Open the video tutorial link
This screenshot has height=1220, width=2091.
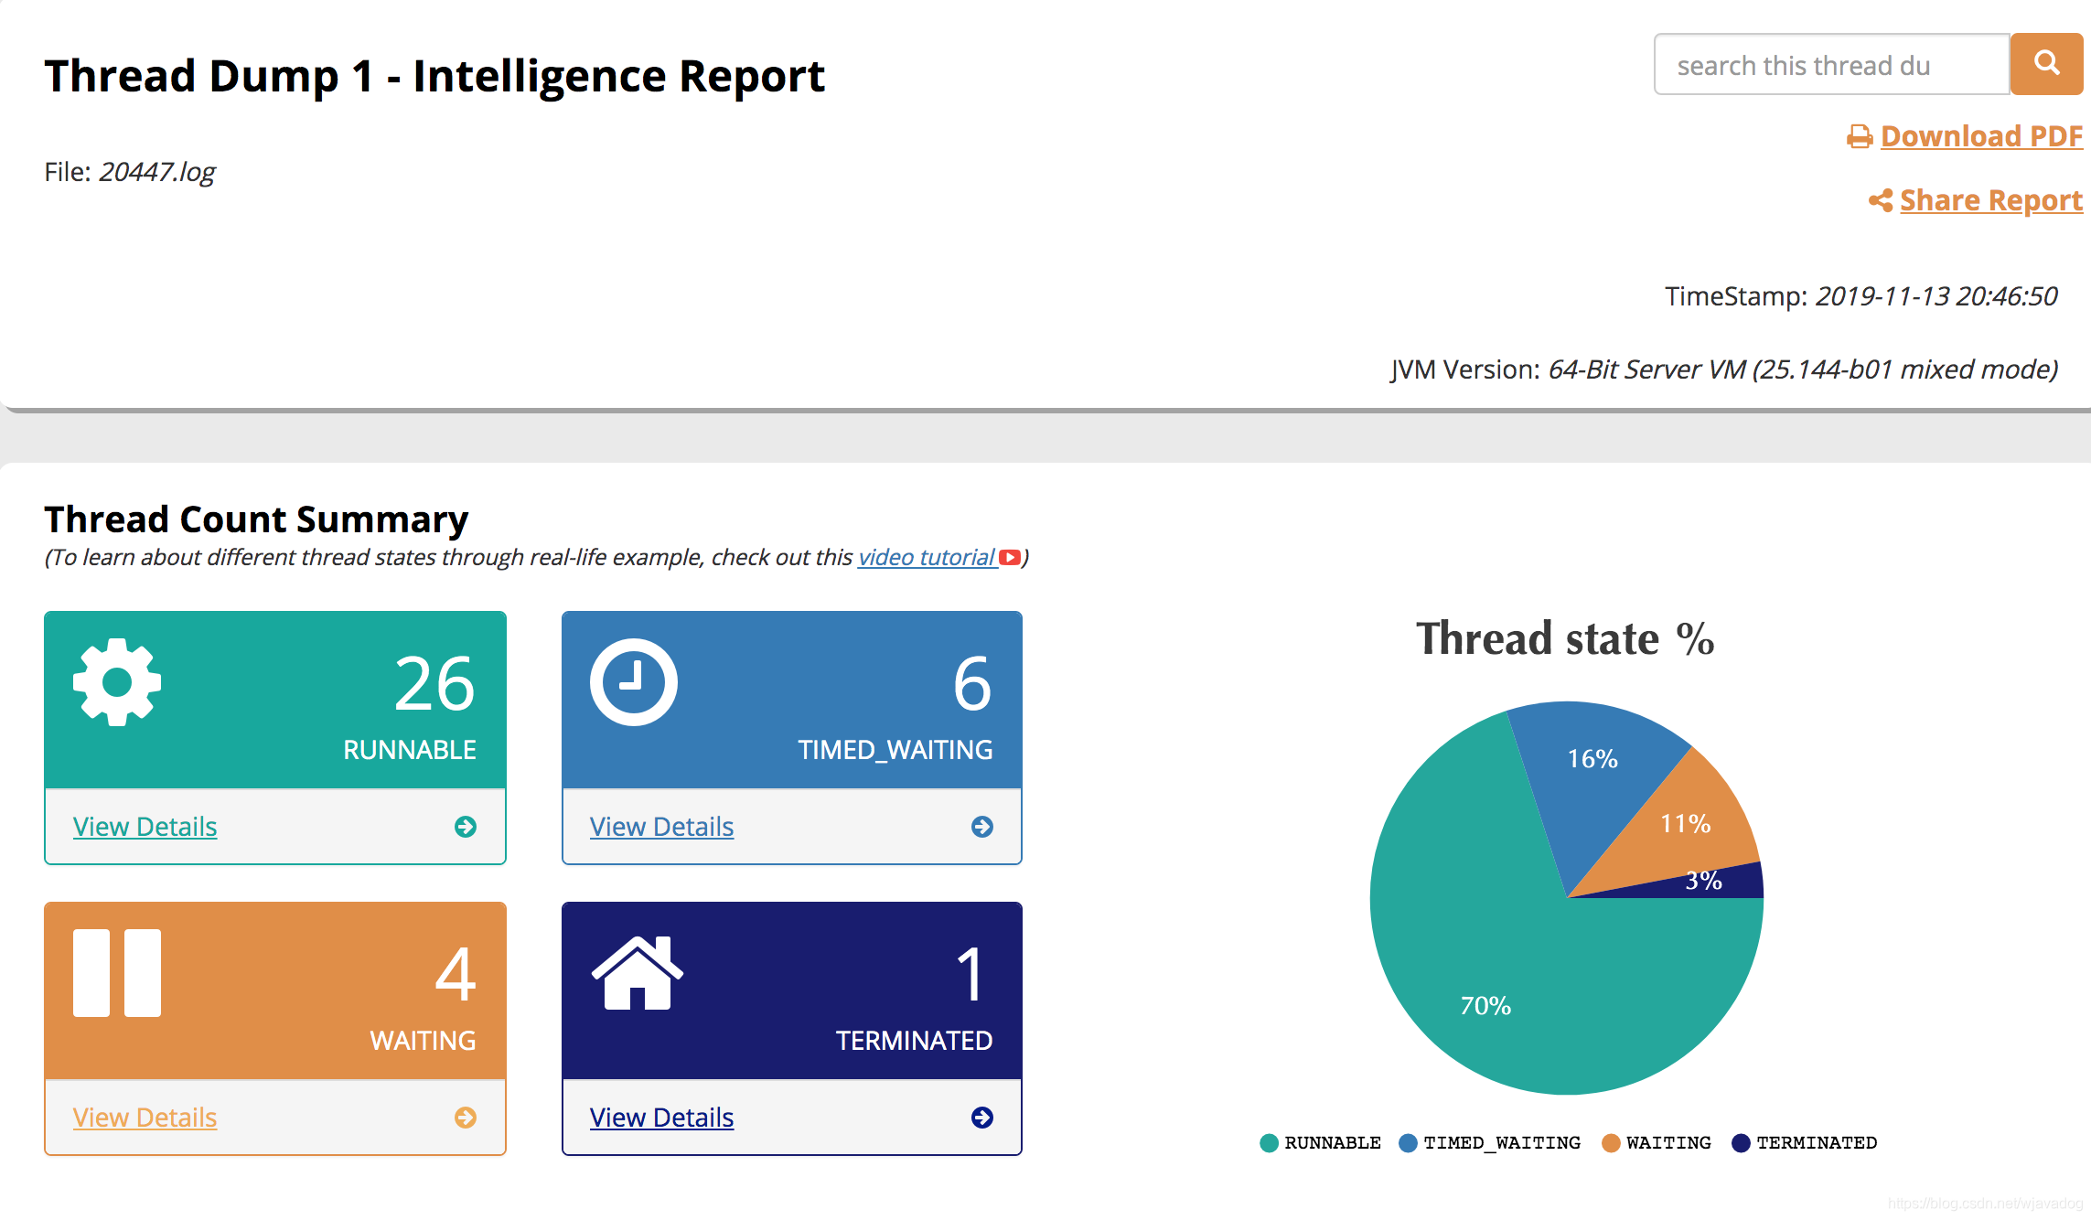[x=926, y=557]
